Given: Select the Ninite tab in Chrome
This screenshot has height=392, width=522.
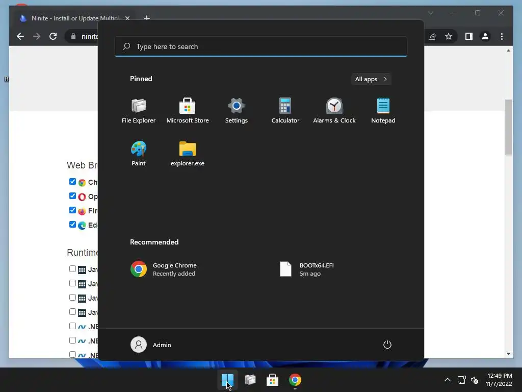Looking at the screenshot, I should coord(73,18).
